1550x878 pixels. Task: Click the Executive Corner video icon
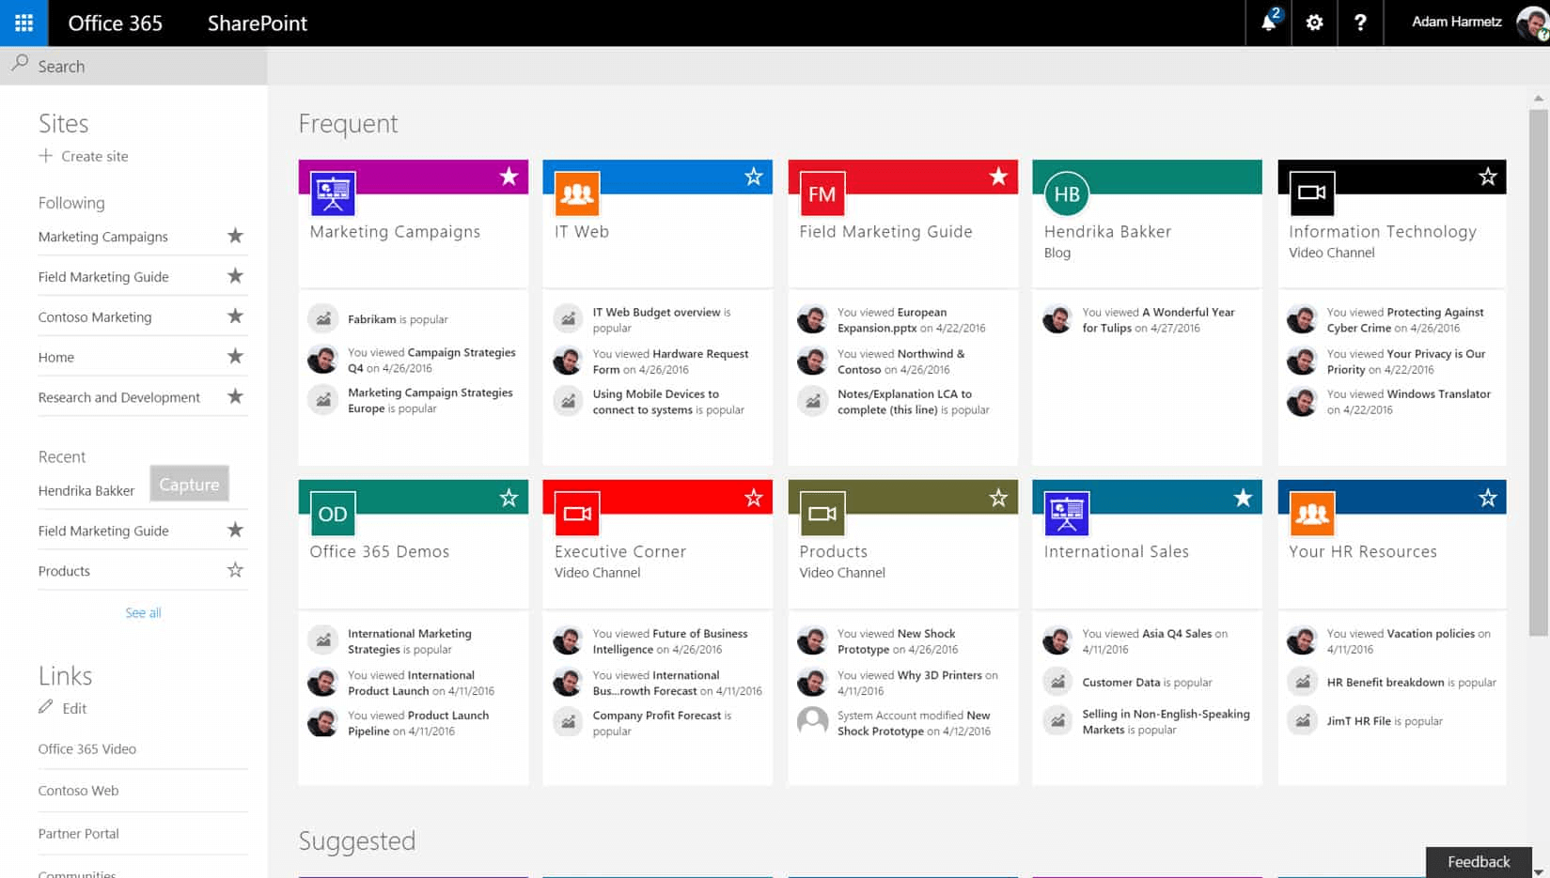pos(577,515)
